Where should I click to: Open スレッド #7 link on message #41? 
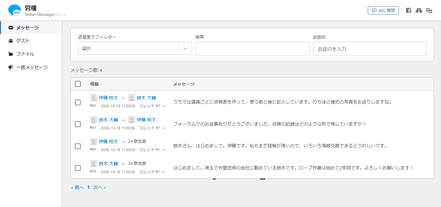coord(152,128)
